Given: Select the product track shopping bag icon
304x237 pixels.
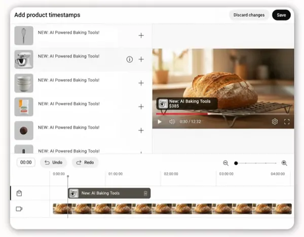Looking at the screenshot, I should coord(19,193).
